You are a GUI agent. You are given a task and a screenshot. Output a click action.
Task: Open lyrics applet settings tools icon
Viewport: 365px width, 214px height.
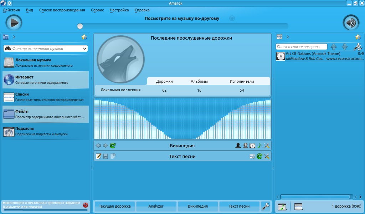[267, 156]
